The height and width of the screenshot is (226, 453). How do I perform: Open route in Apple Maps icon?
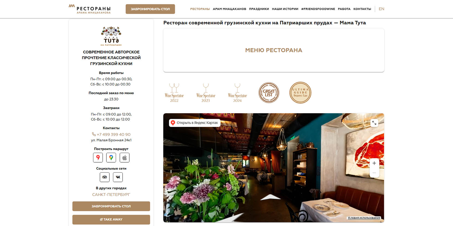pos(124,157)
